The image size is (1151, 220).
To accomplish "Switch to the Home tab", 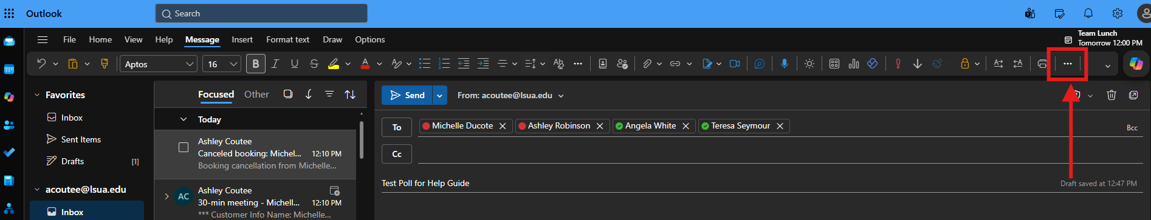I will pos(100,39).
